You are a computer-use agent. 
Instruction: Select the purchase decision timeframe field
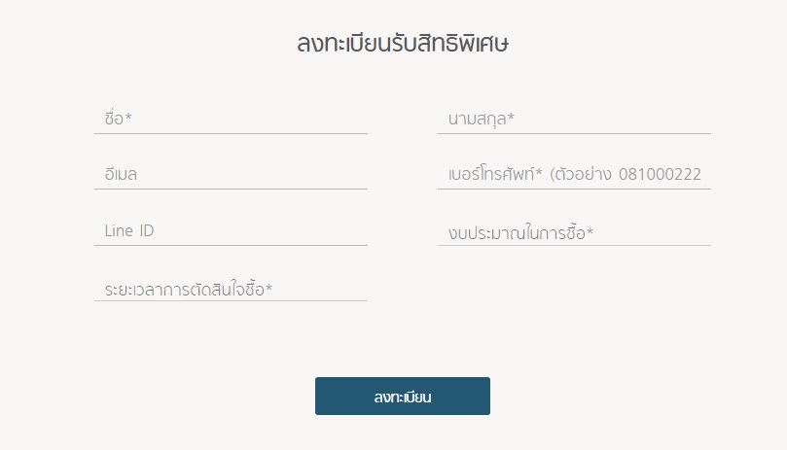pyautogui.click(x=231, y=289)
